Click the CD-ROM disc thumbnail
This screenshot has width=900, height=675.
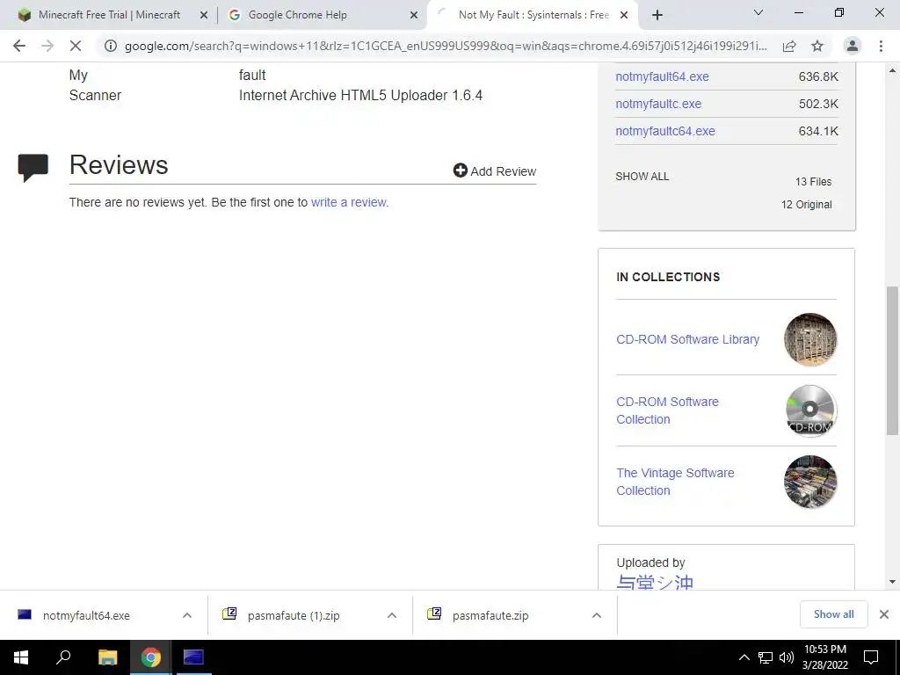point(809,410)
